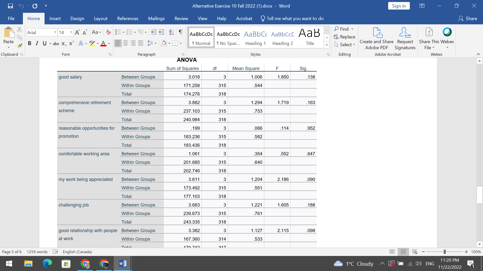Open the References tab
Screen dimensions: 483x271
coord(128,19)
